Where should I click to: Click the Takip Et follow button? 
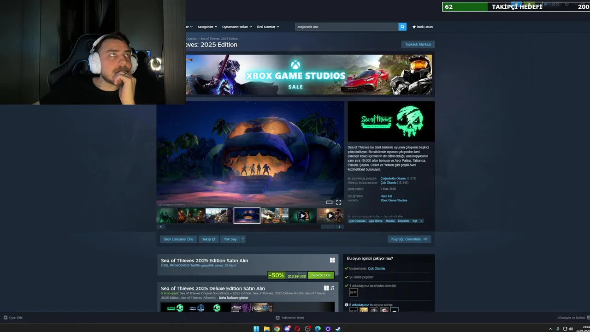pos(208,239)
